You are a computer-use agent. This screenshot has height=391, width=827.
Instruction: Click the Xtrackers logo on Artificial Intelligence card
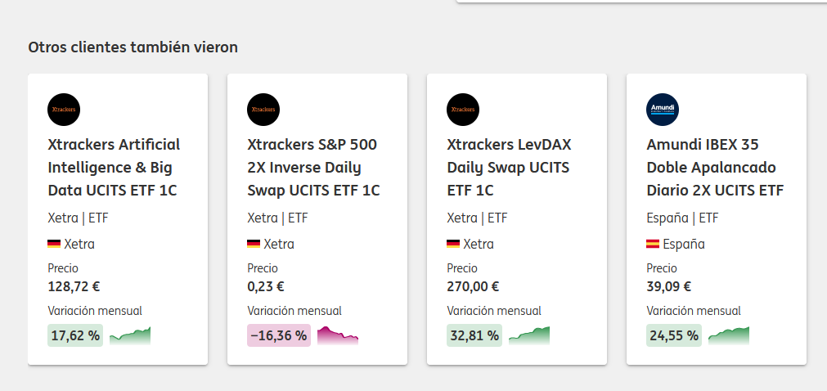click(64, 110)
